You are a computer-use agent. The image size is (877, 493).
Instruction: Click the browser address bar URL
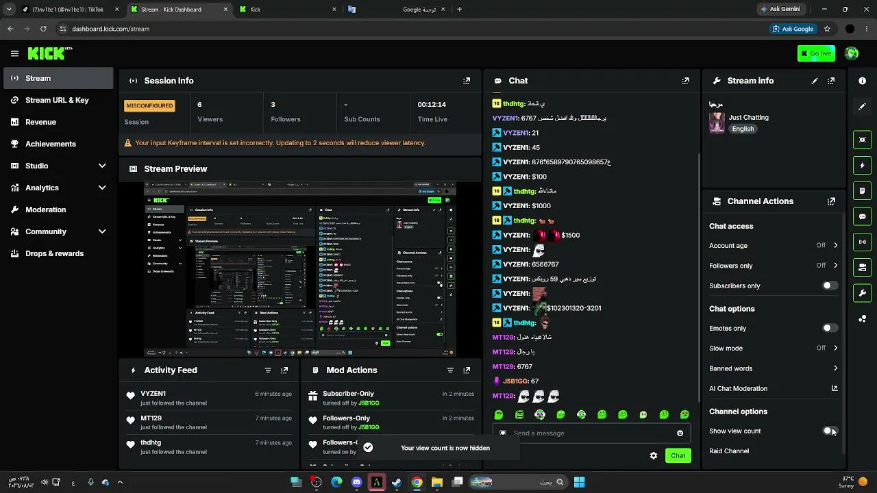[111, 29]
